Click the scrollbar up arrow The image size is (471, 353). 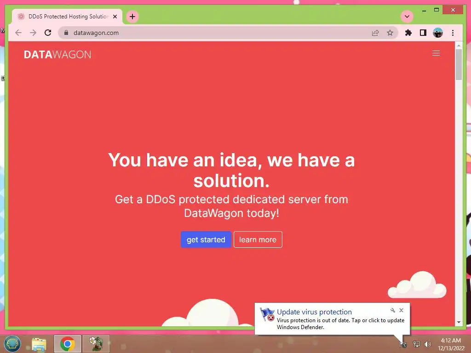pyautogui.click(x=459, y=46)
